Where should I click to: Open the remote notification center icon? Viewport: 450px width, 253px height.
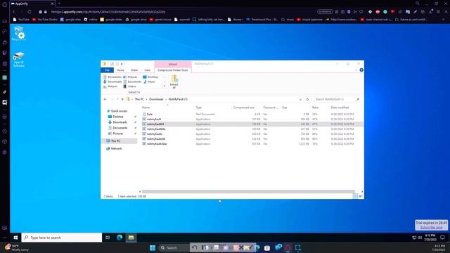click(x=442, y=238)
